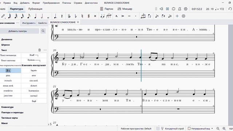Customize the note input toolbar
Viewport: 233px width, 131px height.
coord(183,16)
